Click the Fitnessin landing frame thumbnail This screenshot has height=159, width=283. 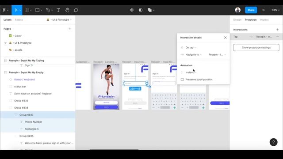pyautogui.click(x=106, y=87)
